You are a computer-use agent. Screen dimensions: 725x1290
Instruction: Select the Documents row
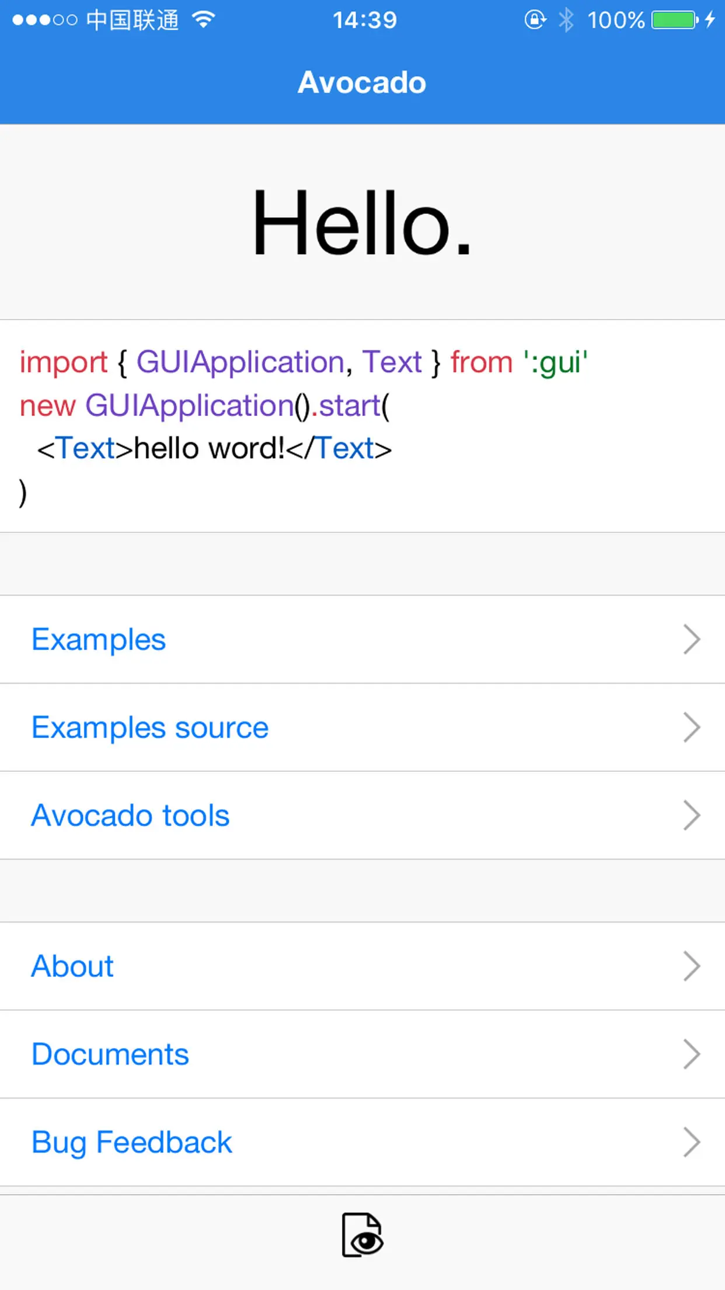pyautogui.click(x=110, y=1054)
